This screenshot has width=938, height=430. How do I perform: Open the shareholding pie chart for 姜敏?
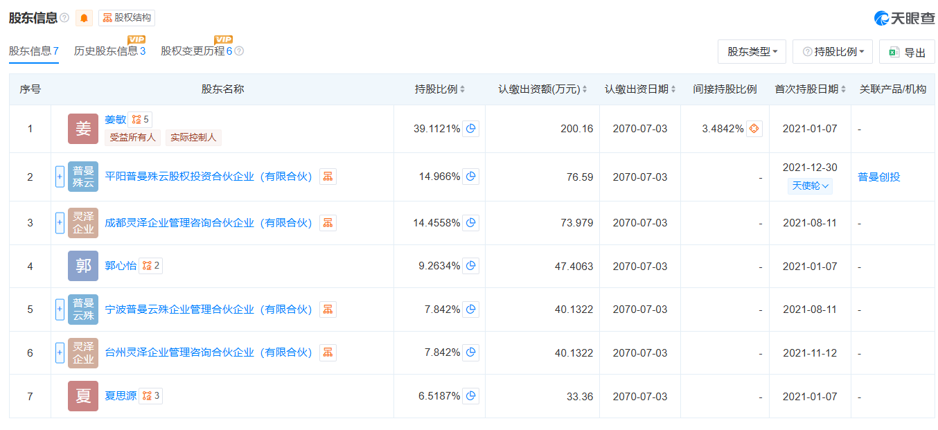[471, 128]
